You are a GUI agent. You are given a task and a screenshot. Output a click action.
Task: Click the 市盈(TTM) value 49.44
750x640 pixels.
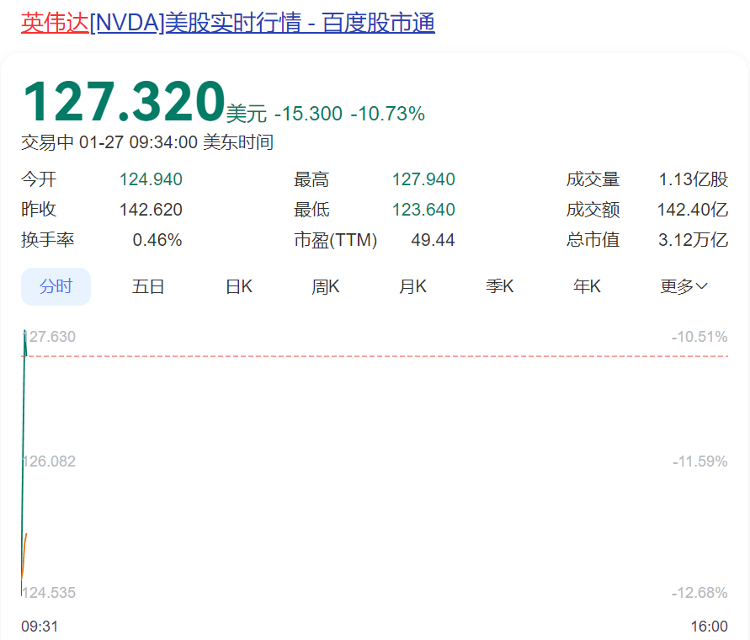coord(433,240)
